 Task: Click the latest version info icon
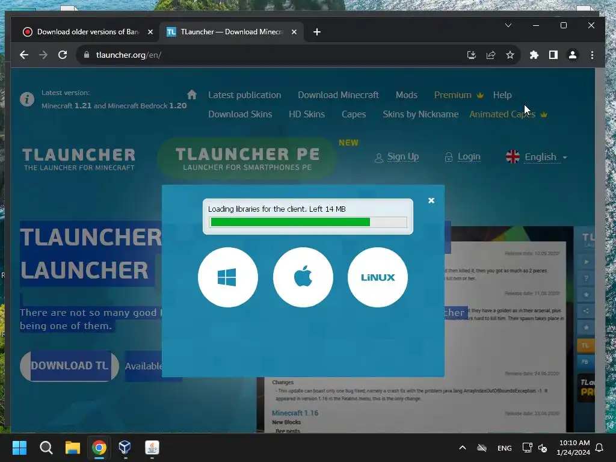pyautogui.click(x=27, y=99)
